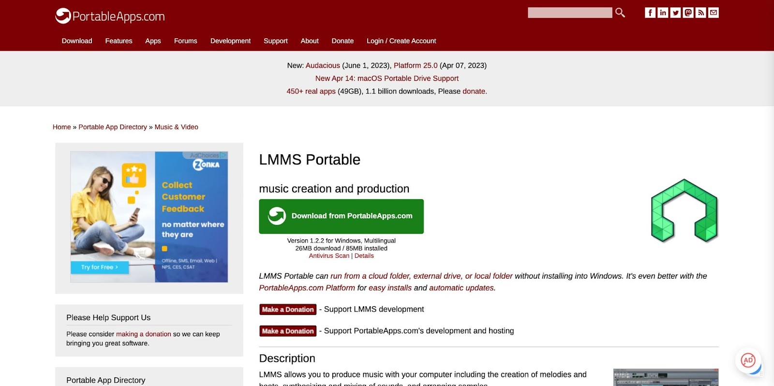
Task: Open the automatic updates link
Action: click(x=461, y=288)
